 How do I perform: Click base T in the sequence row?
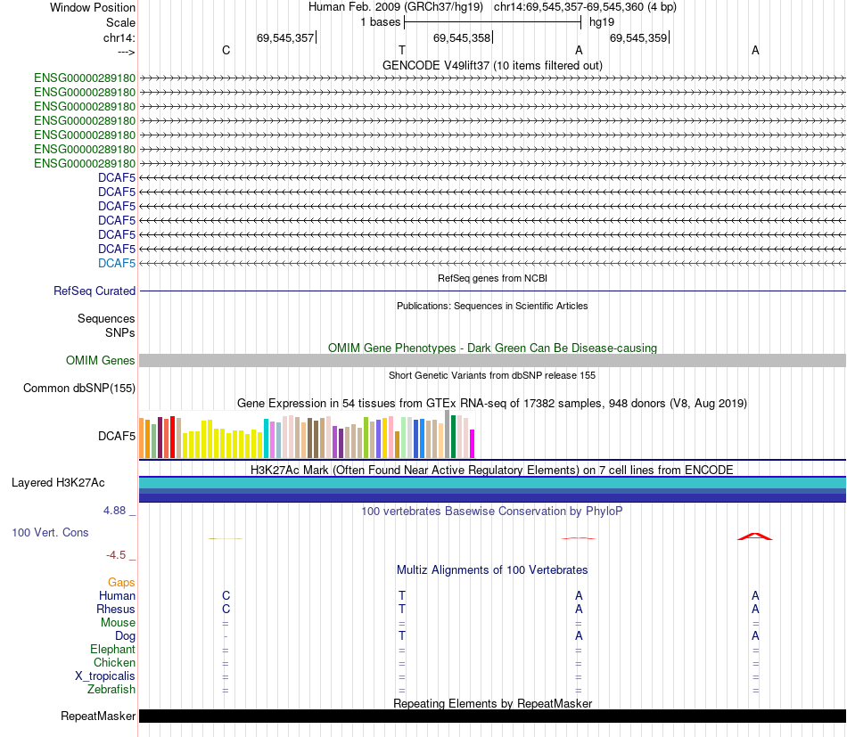point(402,50)
